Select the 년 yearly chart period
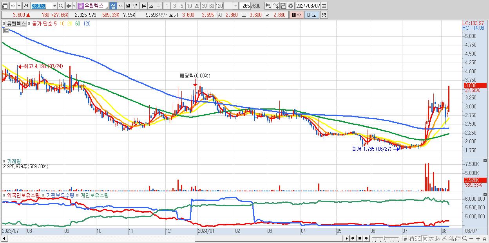This screenshot has height=243, width=489. point(135,6)
